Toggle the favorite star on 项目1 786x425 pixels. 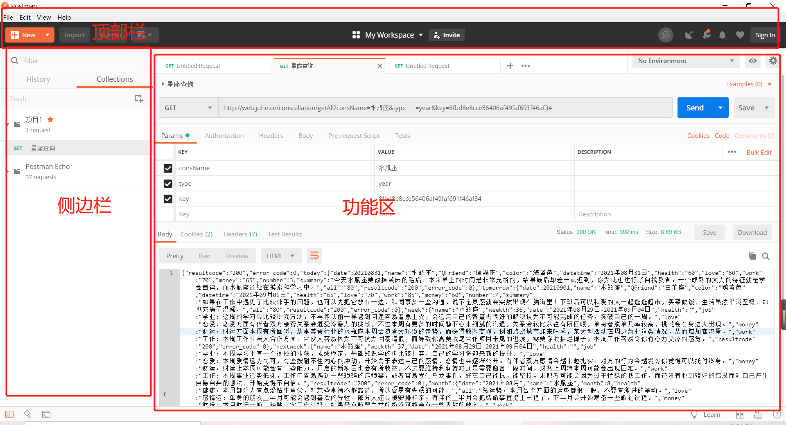50,119
